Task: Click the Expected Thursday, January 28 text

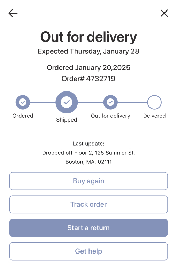Action: 88,51
